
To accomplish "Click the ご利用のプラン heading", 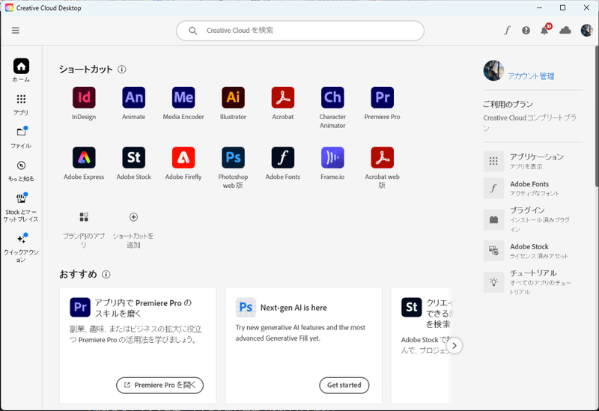I will [x=508, y=104].
